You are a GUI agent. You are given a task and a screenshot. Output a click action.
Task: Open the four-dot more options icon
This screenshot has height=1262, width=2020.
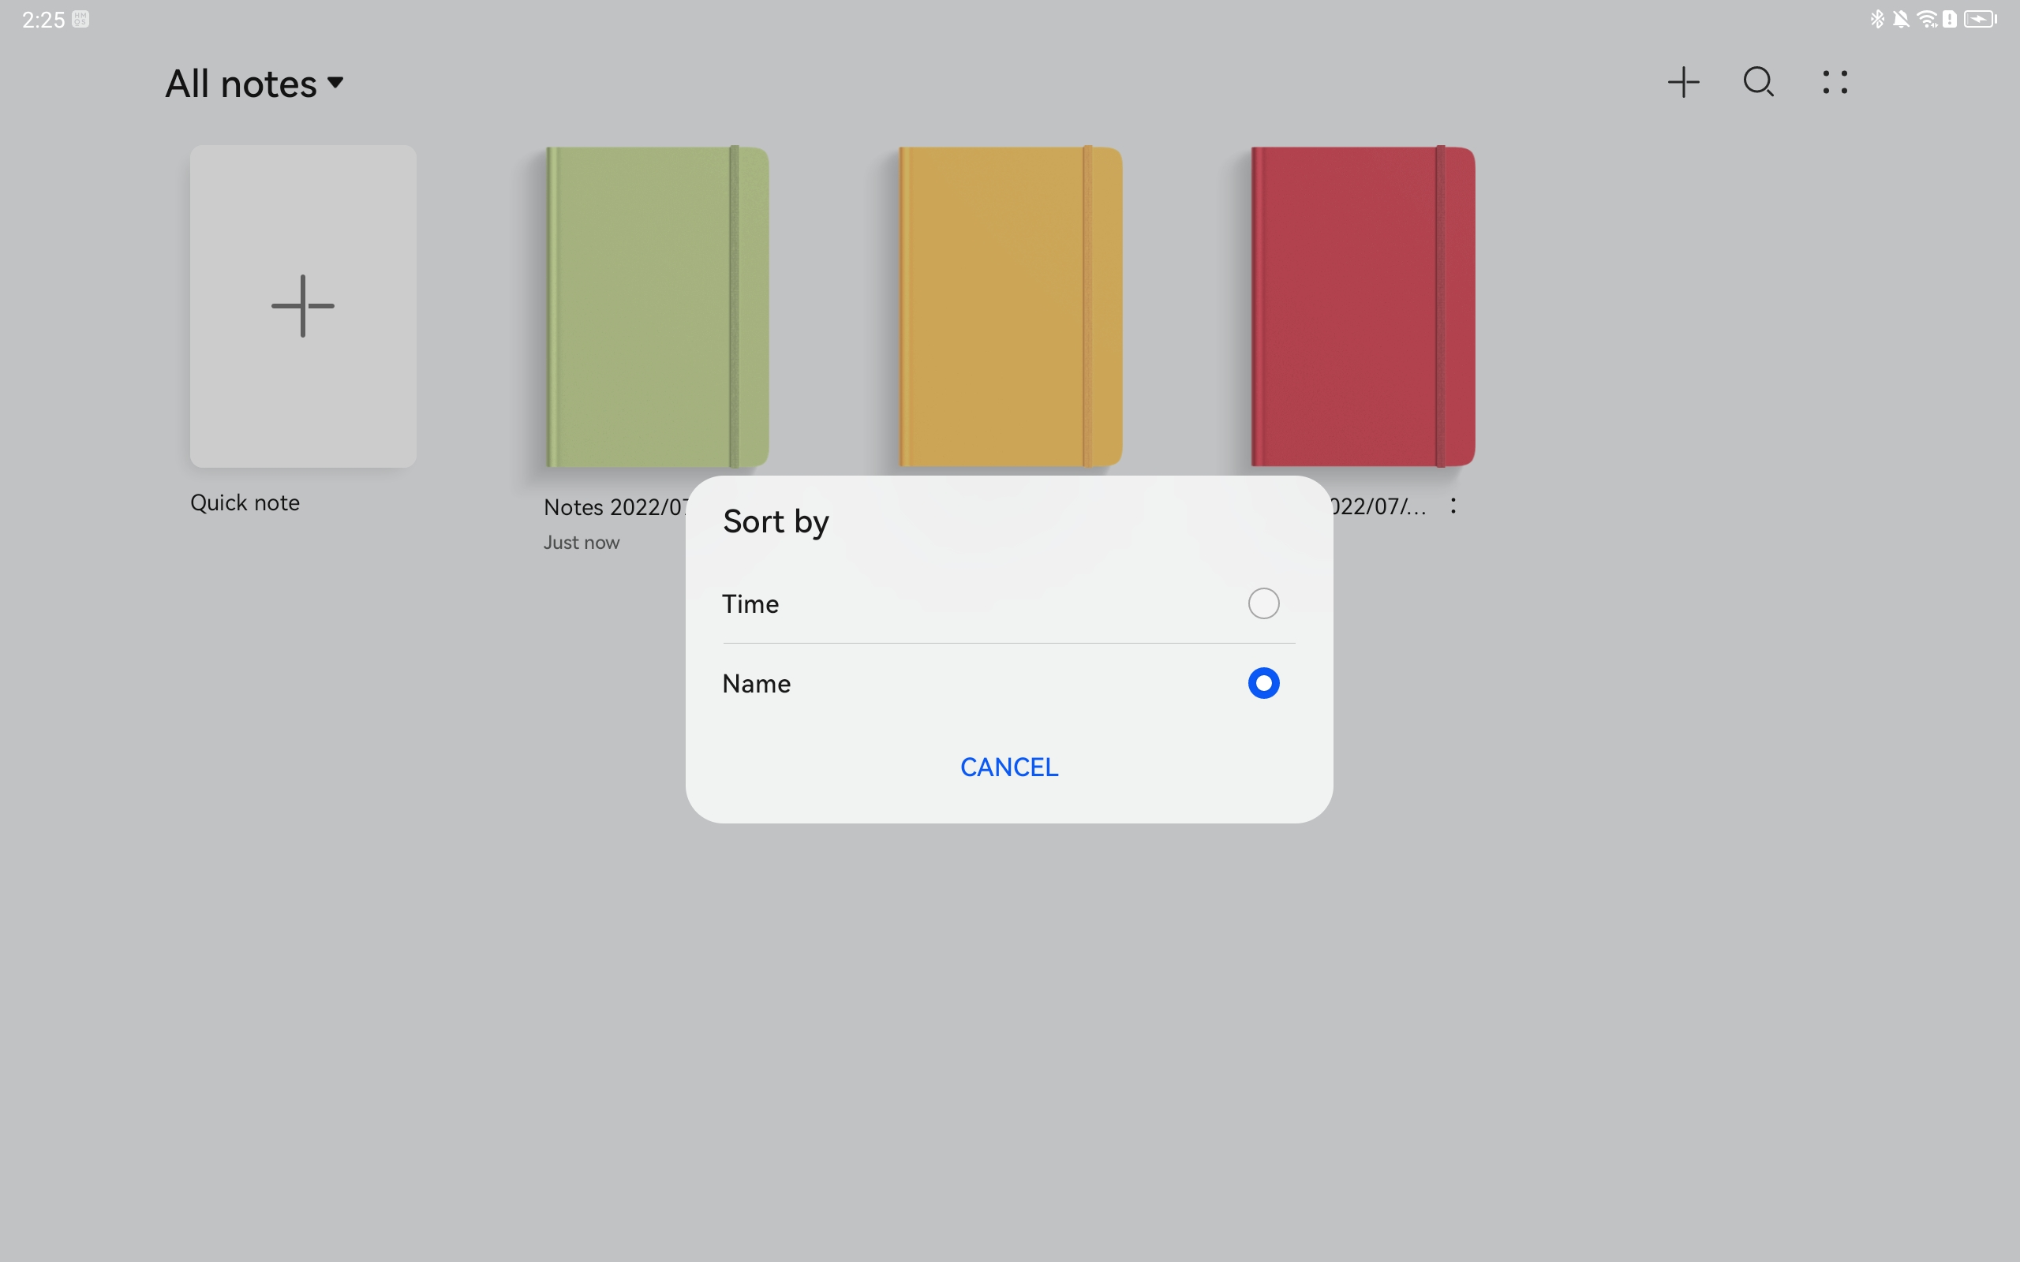[x=1834, y=82]
